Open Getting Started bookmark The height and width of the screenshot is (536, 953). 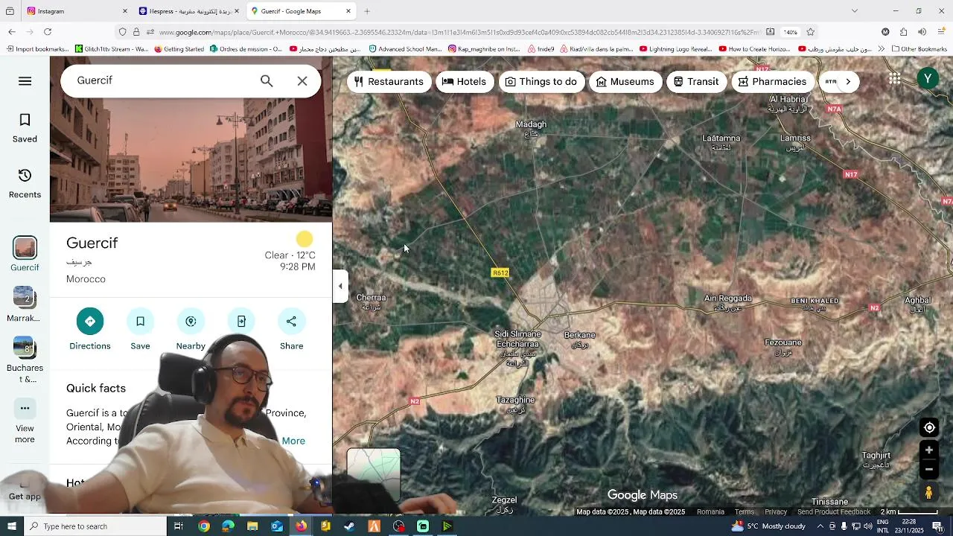coord(179,49)
